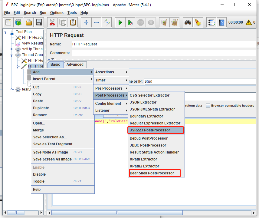
Task: Click the Toggle element arrows icon
Action: (x=107, y=22)
